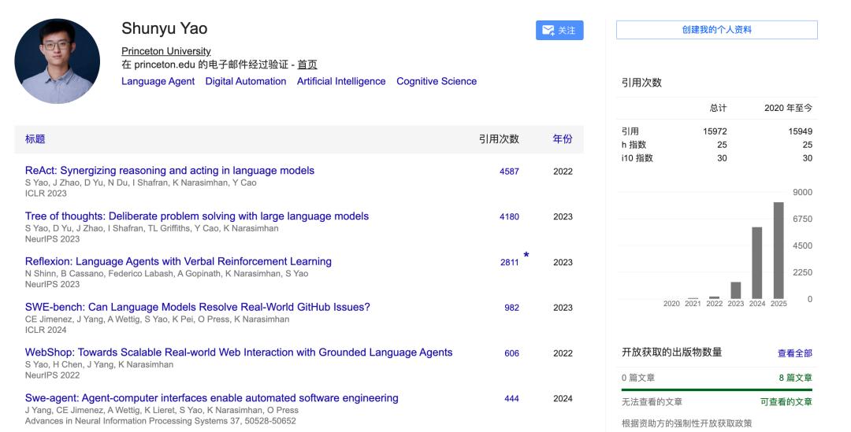
Task: Open the SWE-bench paper link
Action: click(x=197, y=307)
